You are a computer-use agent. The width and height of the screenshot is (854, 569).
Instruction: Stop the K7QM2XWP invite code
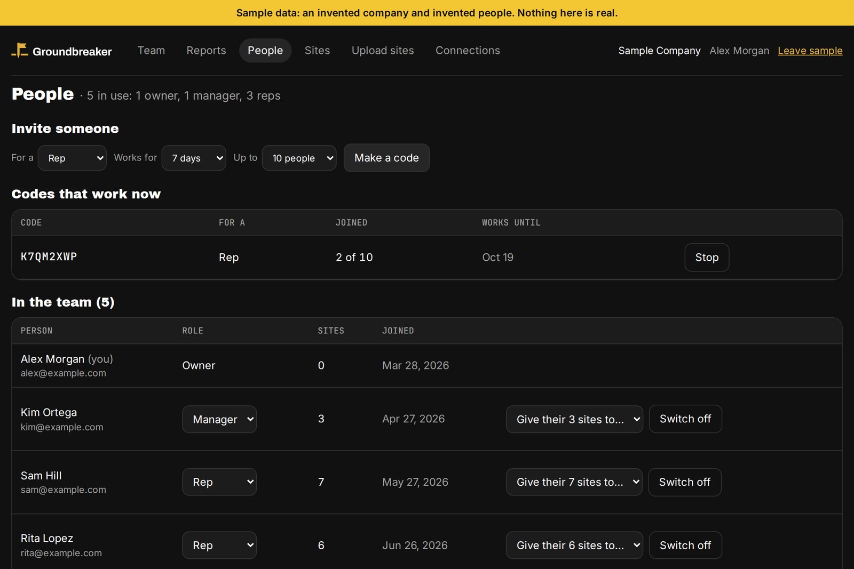point(707,258)
